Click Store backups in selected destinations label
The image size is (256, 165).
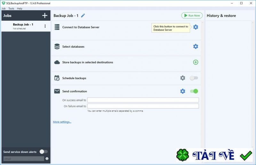coord(88,62)
